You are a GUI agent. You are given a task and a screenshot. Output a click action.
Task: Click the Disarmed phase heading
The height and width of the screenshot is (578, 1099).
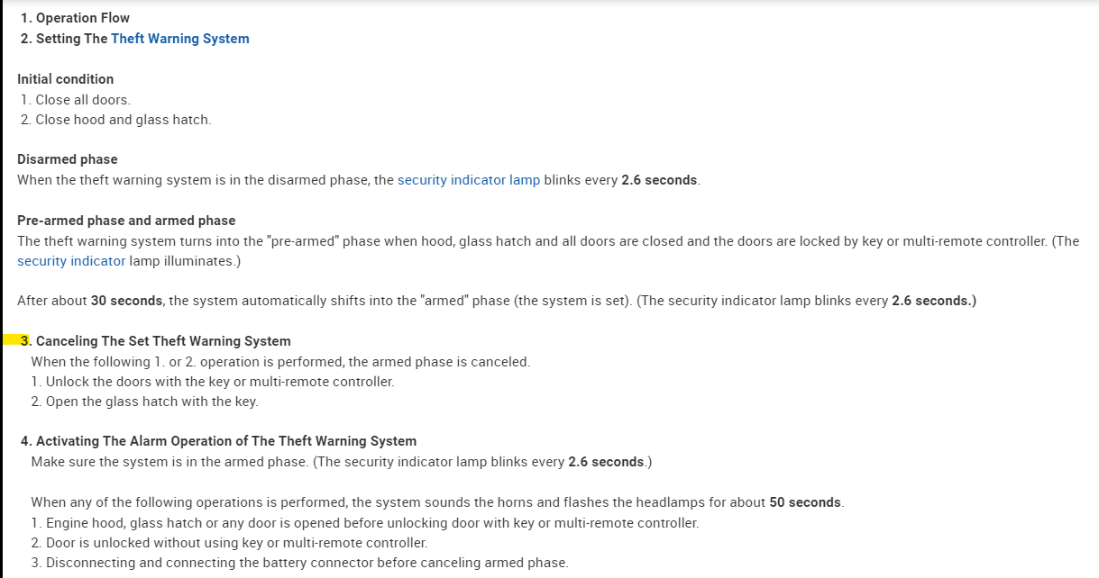coord(67,159)
